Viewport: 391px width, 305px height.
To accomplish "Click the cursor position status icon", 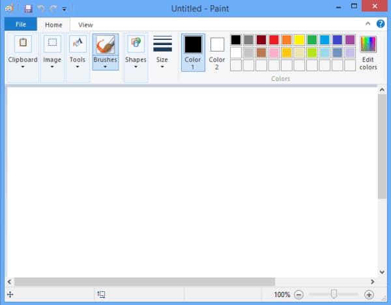I will [10, 295].
